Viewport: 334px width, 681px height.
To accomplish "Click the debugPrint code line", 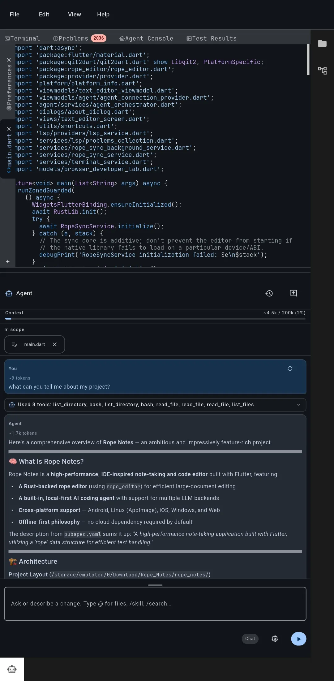I will 153,255.
